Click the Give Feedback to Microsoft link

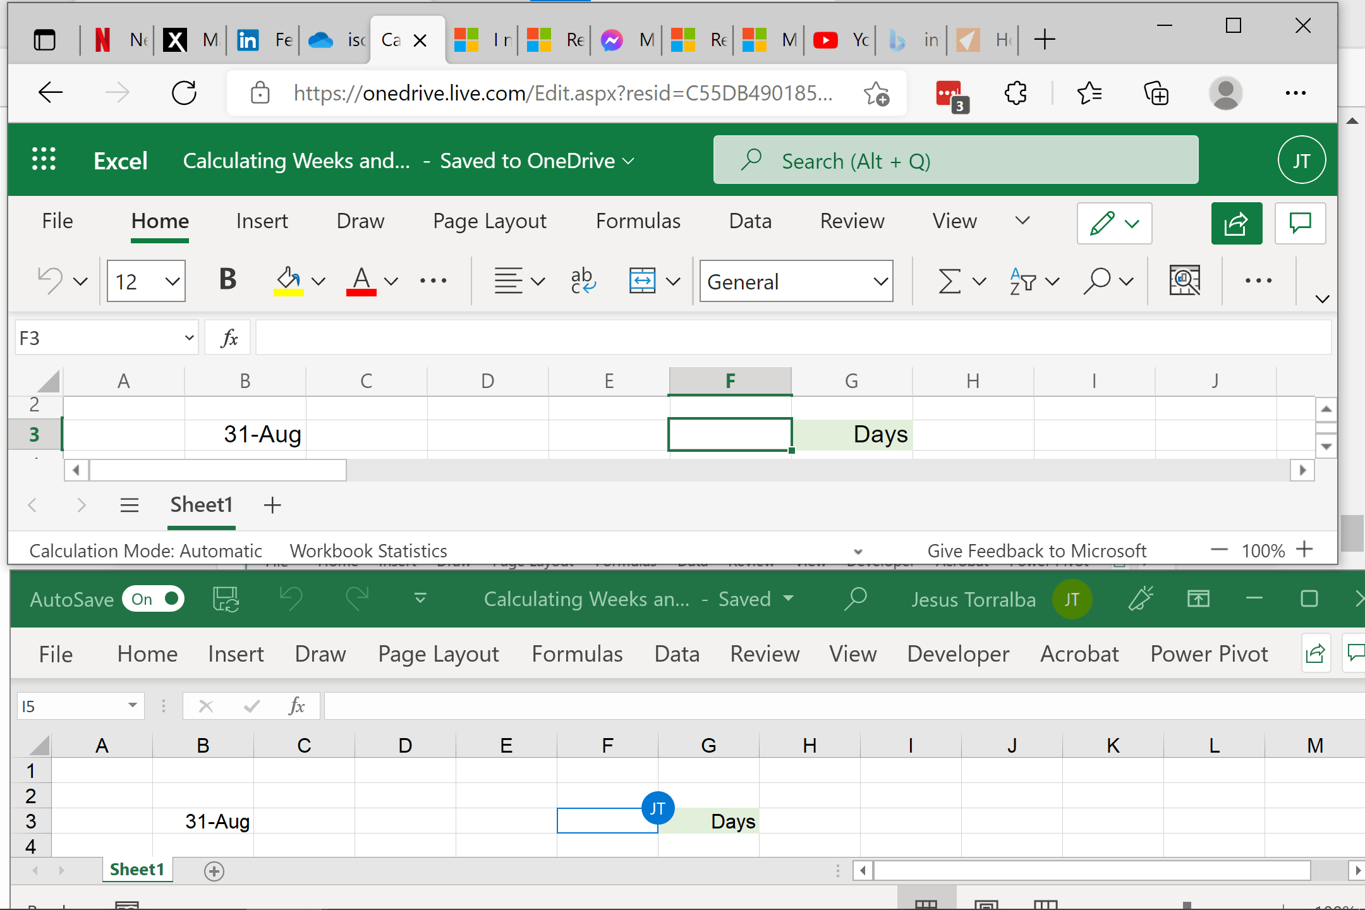click(1036, 550)
